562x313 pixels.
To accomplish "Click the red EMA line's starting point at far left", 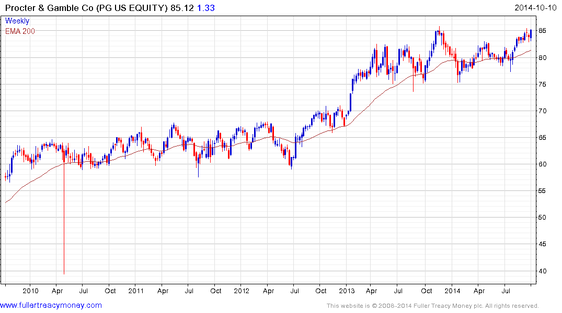I will tap(6, 202).
